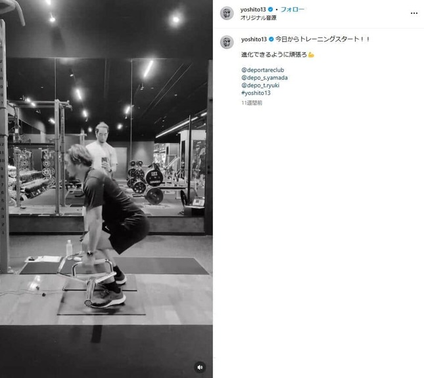Image resolution: width=424 pixels, height=378 pixels.
Task: Click the 11週間前 timestamp
Action: pos(252,103)
